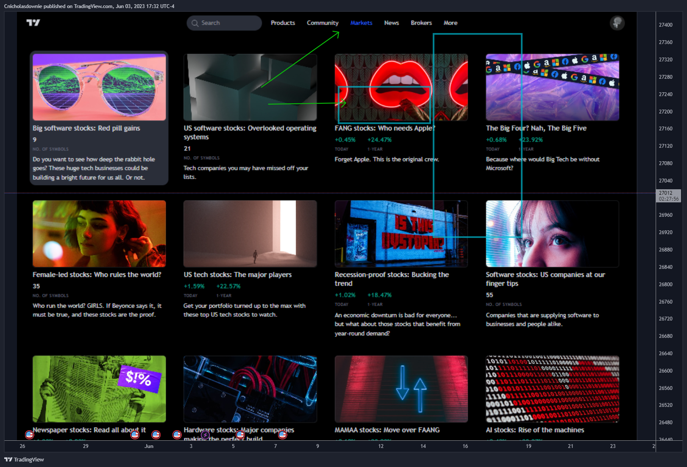Open the Dystopia graffiti Recession-proof thumbnail
The height and width of the screenshot is (467, 687).
[401, 234]
